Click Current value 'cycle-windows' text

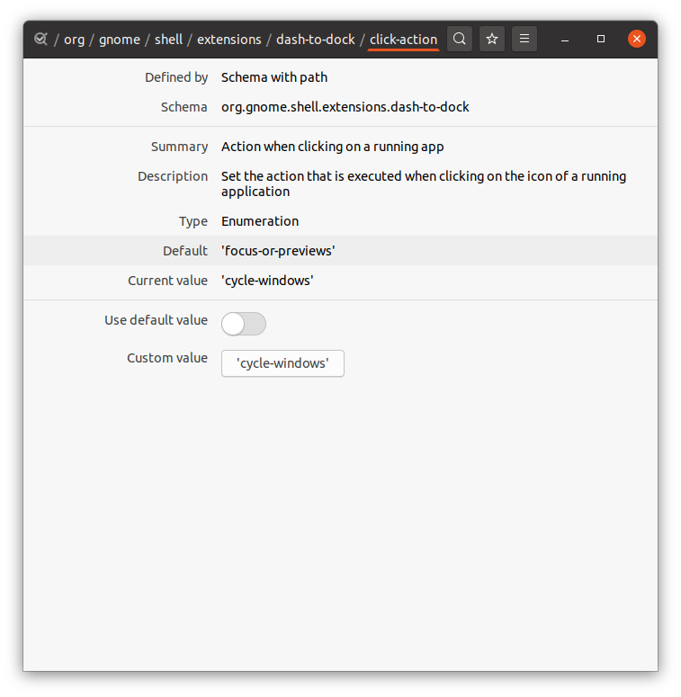[x=267, y=281]
